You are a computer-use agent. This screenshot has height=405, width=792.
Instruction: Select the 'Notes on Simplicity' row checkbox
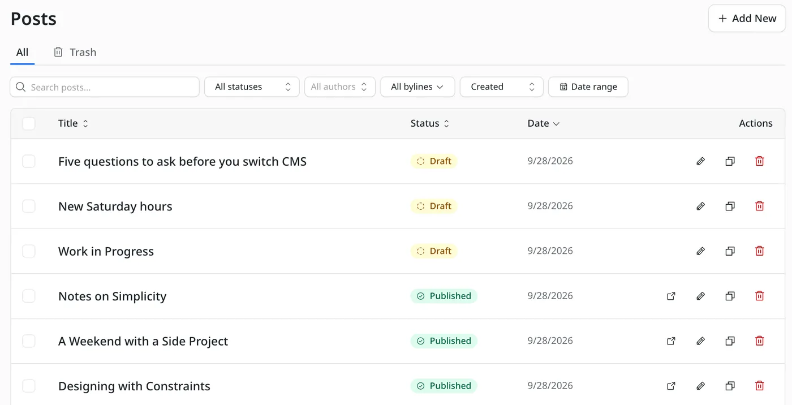29,296
